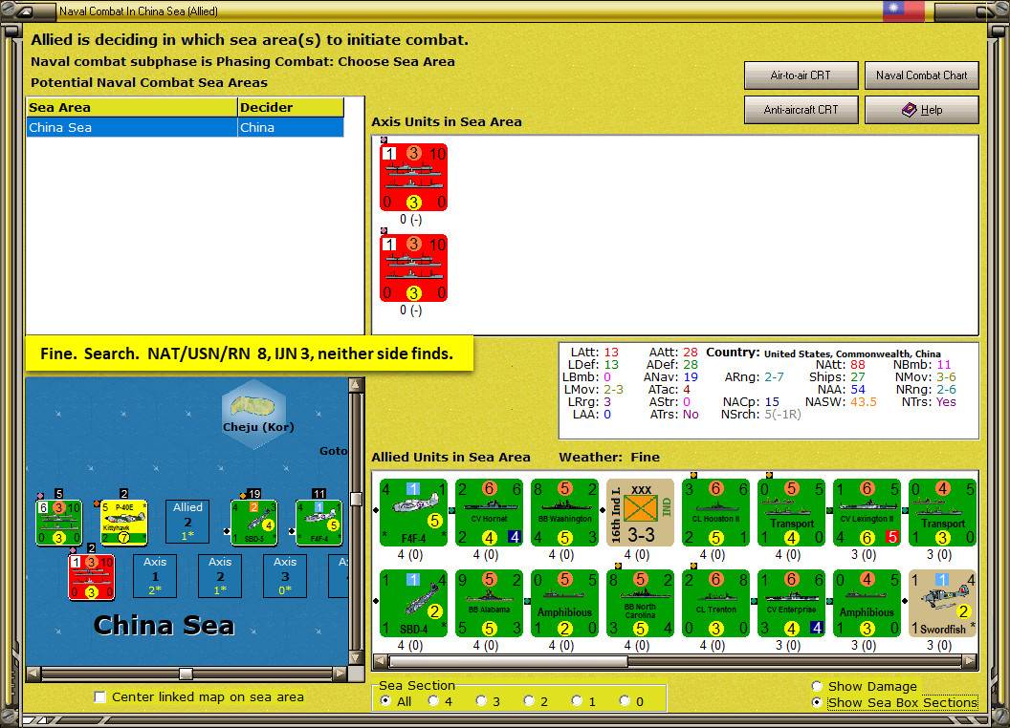
Task: Click the map's vertical scrollbar up arrow
Action: 356,385
